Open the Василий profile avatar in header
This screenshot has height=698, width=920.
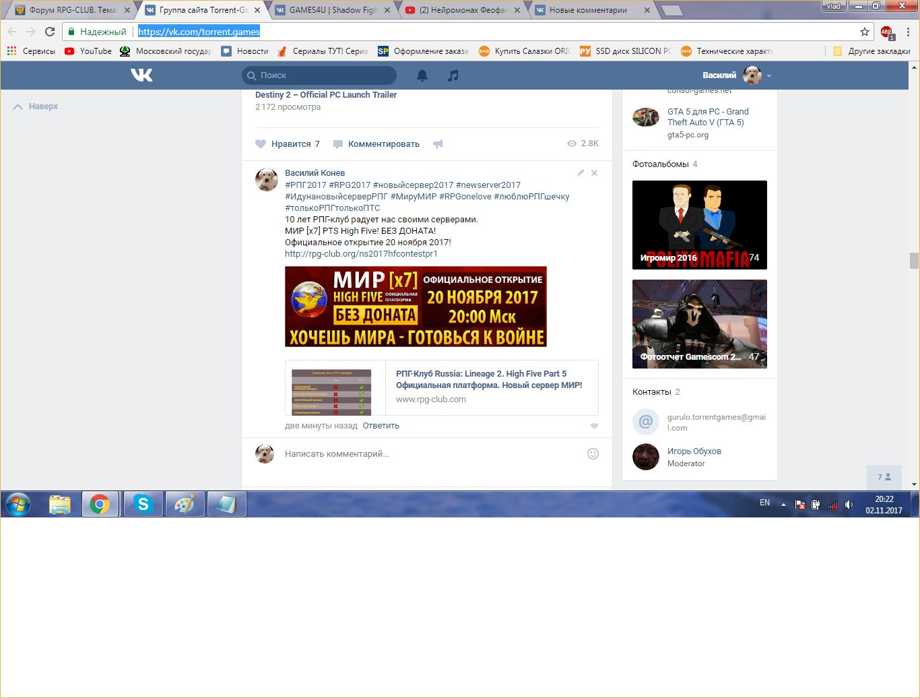[752, 75]
